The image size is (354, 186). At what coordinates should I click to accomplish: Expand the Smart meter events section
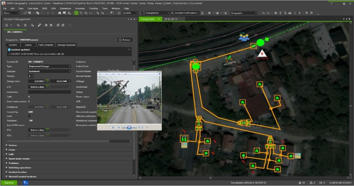(18, 159)
